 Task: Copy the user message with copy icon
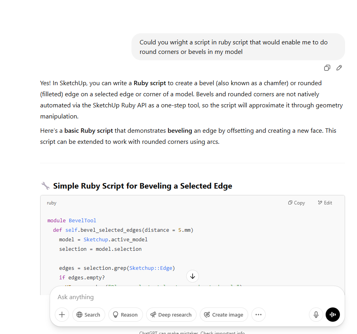[x=327, y=68]
